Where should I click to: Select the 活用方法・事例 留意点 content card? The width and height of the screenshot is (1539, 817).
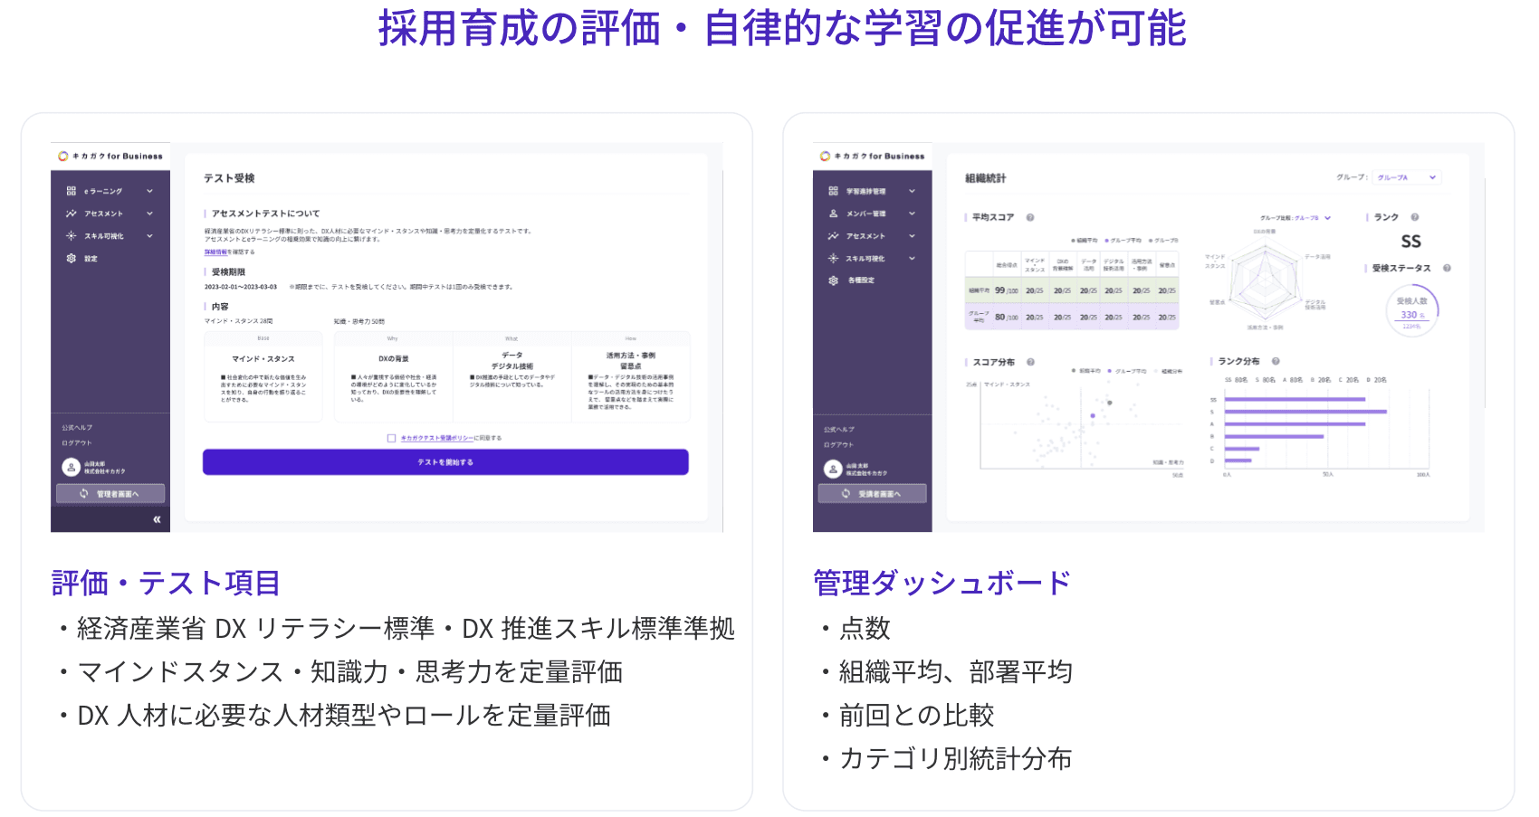click(x=631, y=378)
